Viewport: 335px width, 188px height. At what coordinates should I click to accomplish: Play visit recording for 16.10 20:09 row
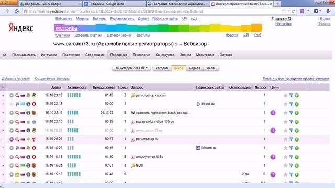click(12, 139)
